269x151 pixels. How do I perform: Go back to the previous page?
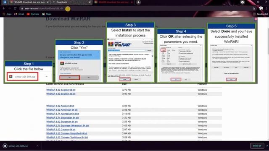pos(4,8)
